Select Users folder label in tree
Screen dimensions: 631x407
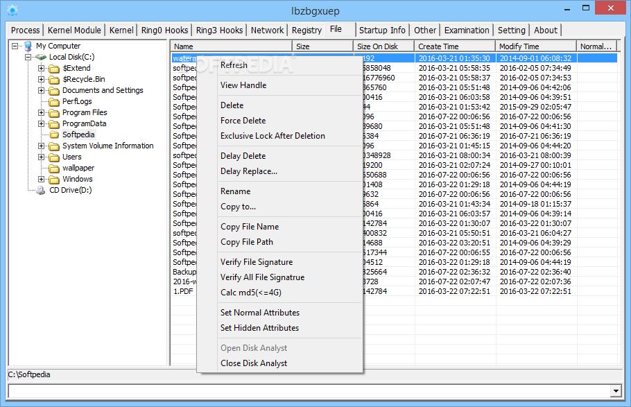[x=72, y=157]
